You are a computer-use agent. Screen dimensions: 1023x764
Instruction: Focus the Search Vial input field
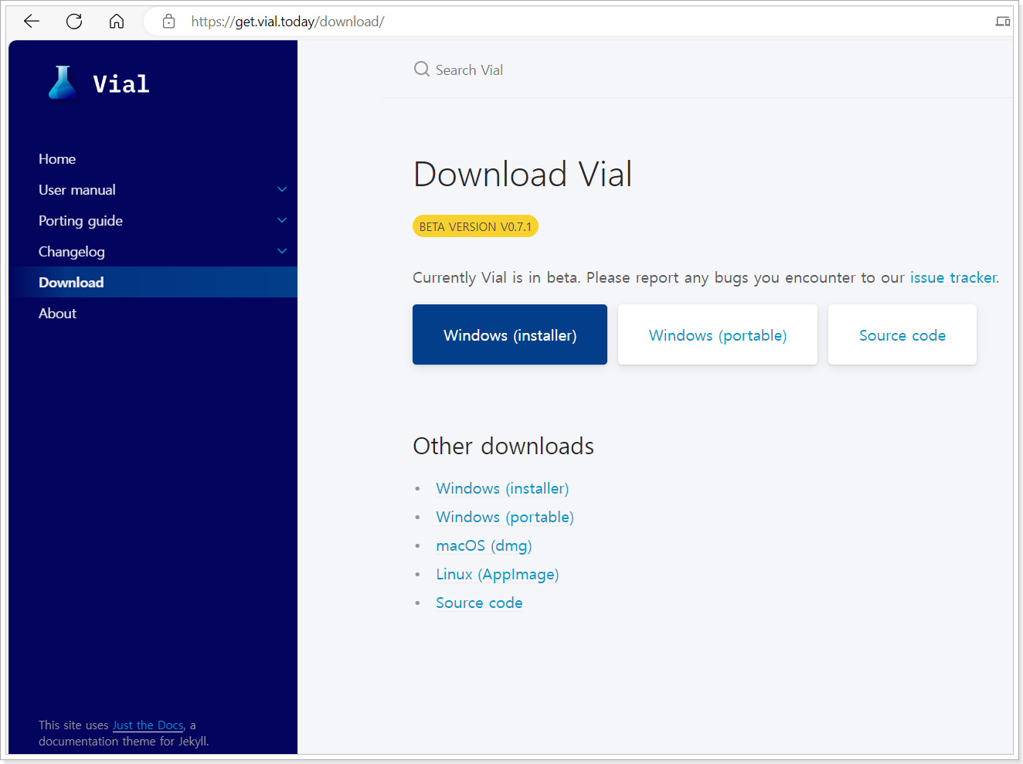point(695,70)
